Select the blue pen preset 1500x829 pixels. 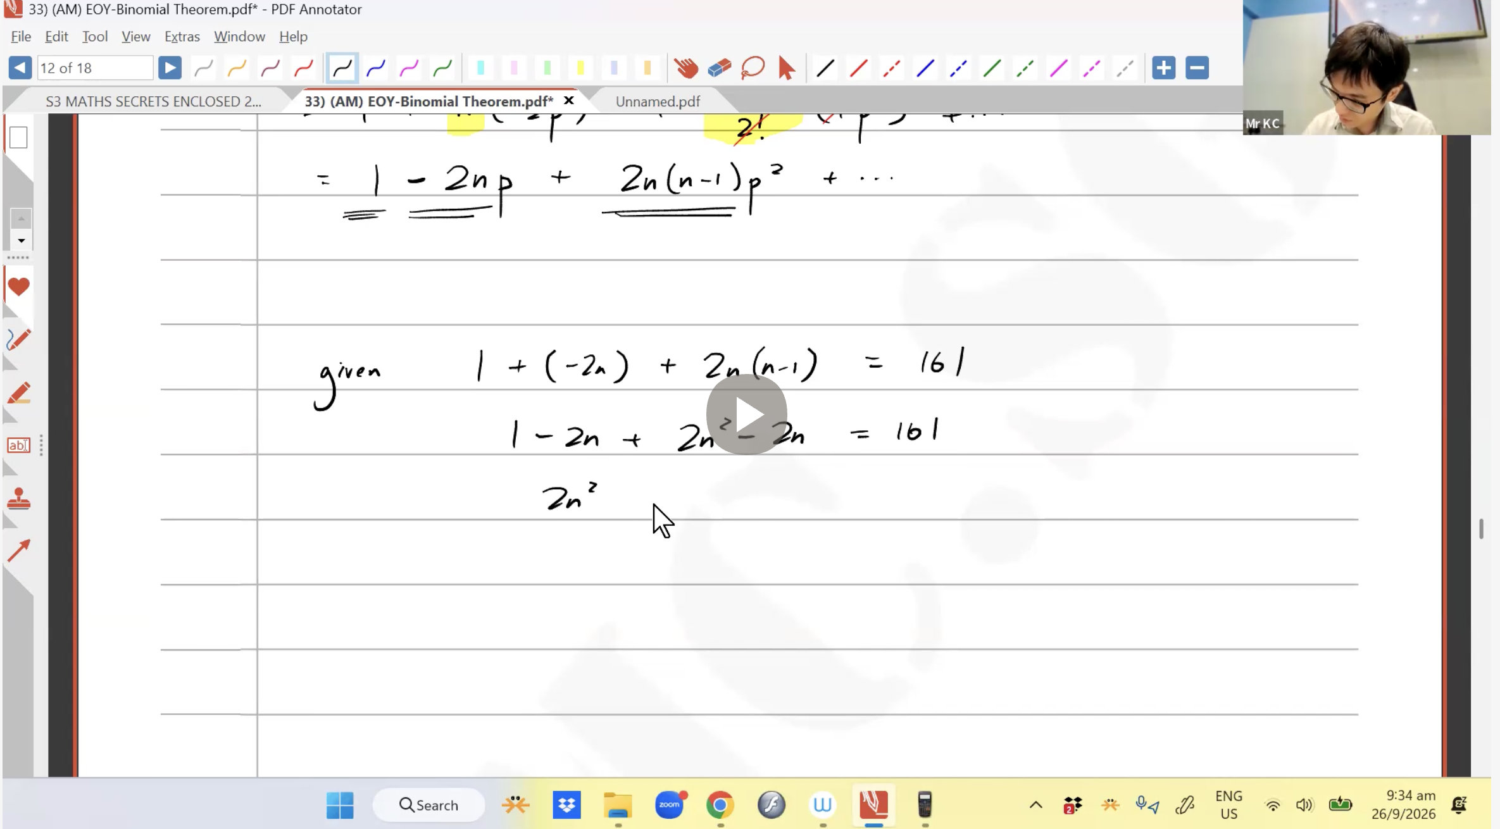(x=376, y=68)
